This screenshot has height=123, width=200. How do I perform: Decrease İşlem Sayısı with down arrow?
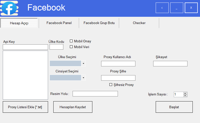[x=185, y=95]
